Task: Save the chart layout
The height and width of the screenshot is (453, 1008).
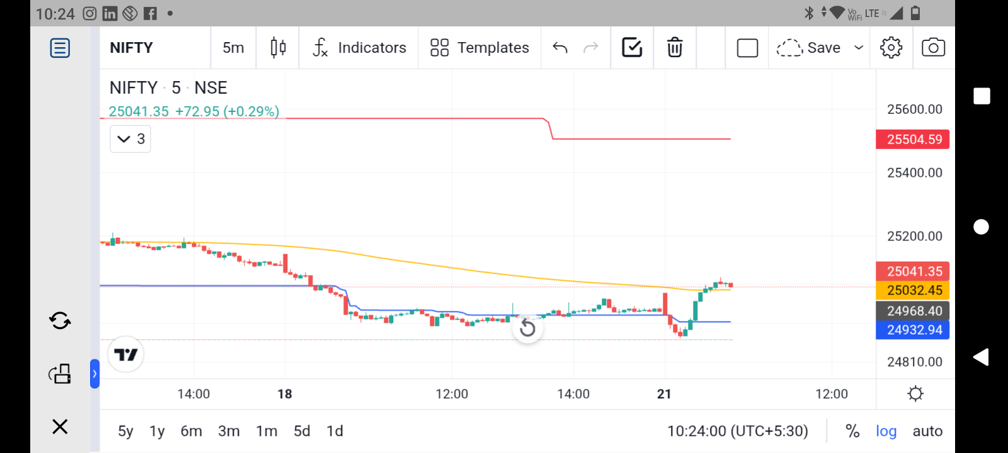Action: 808,48
